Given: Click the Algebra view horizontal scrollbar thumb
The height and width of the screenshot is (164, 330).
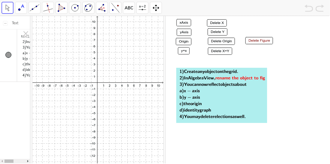Looking at the screenshot, I should (9, 161).
